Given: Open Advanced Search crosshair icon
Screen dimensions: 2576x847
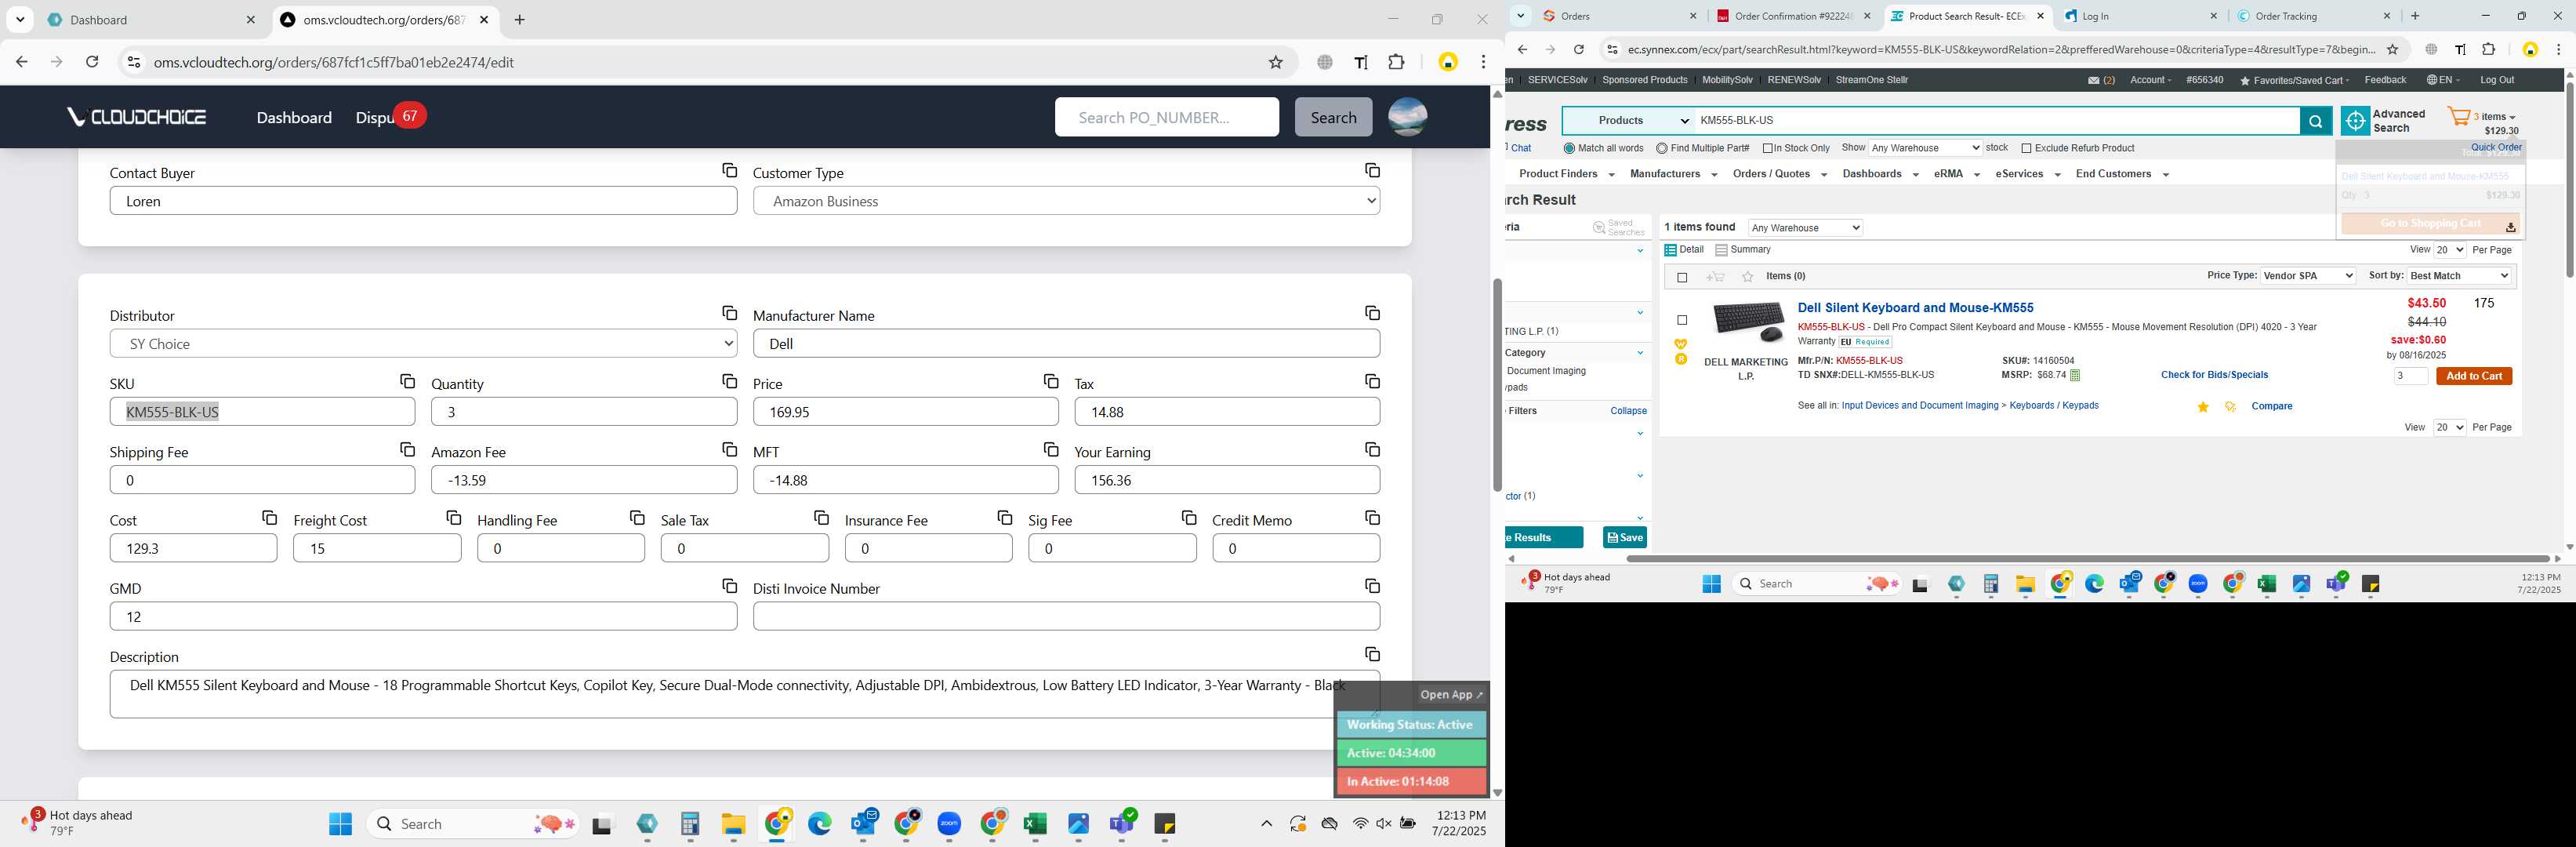Looking at the screenshot, I should [2356, 121].
